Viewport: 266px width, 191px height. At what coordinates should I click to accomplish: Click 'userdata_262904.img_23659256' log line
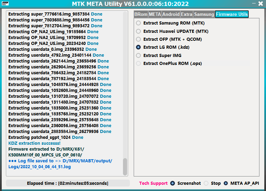point(59,67)
